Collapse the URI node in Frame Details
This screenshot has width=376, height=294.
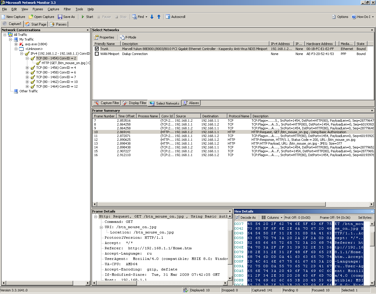pos(101,227)
